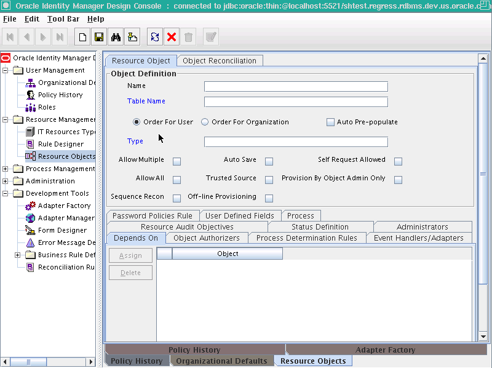The width and height of the screenshot is (492, 368).
Task: Click the Save icon in the toolbar
Action: [x=99, y=36]
